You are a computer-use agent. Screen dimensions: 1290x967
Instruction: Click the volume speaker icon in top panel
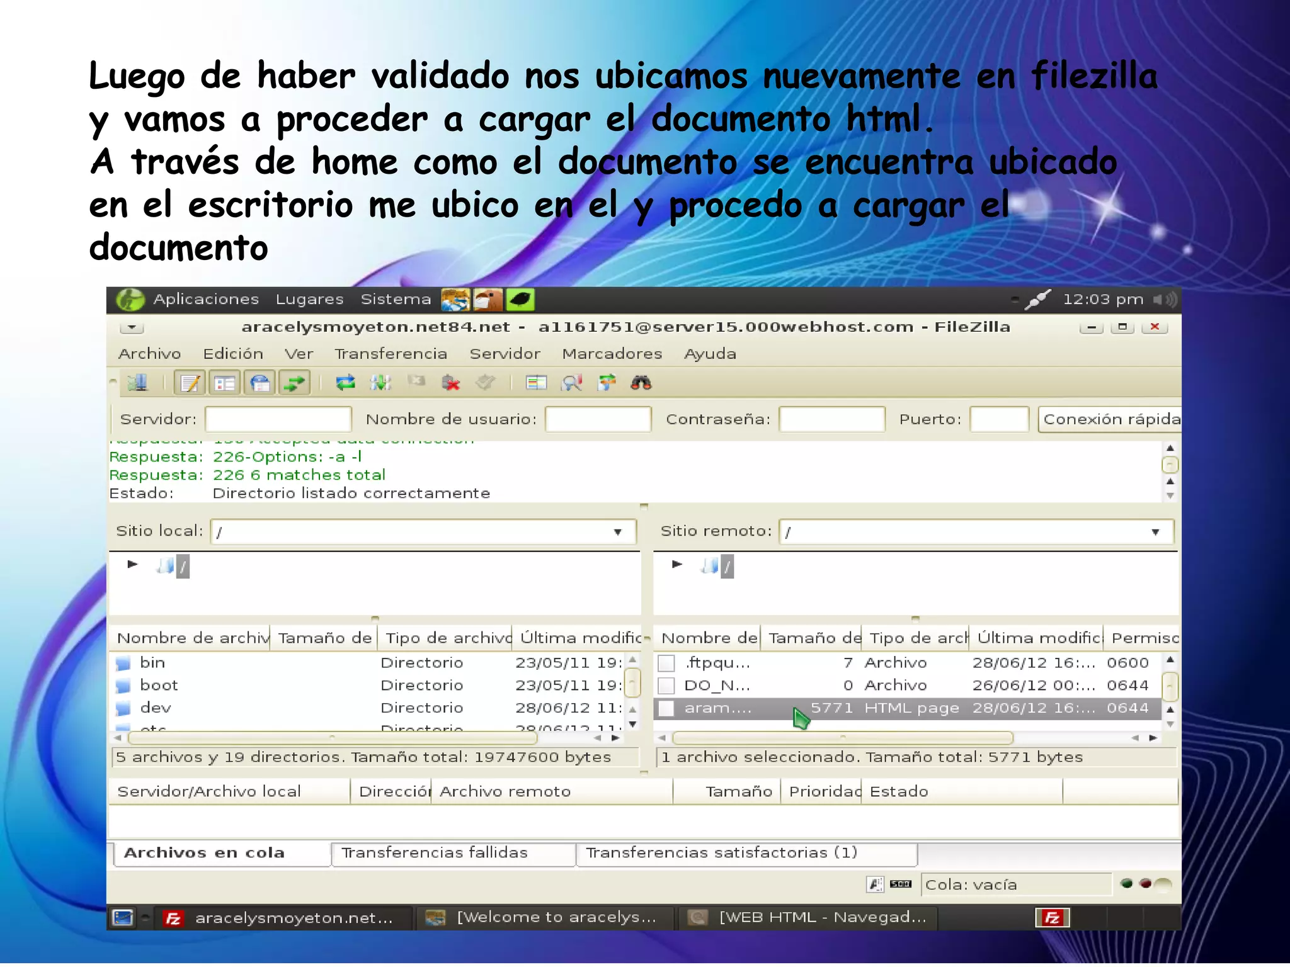click(x=1166, y=300)
